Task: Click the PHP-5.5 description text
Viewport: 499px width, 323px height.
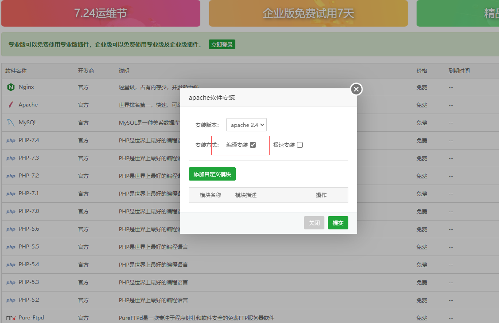Action: (x=153, y=247)
